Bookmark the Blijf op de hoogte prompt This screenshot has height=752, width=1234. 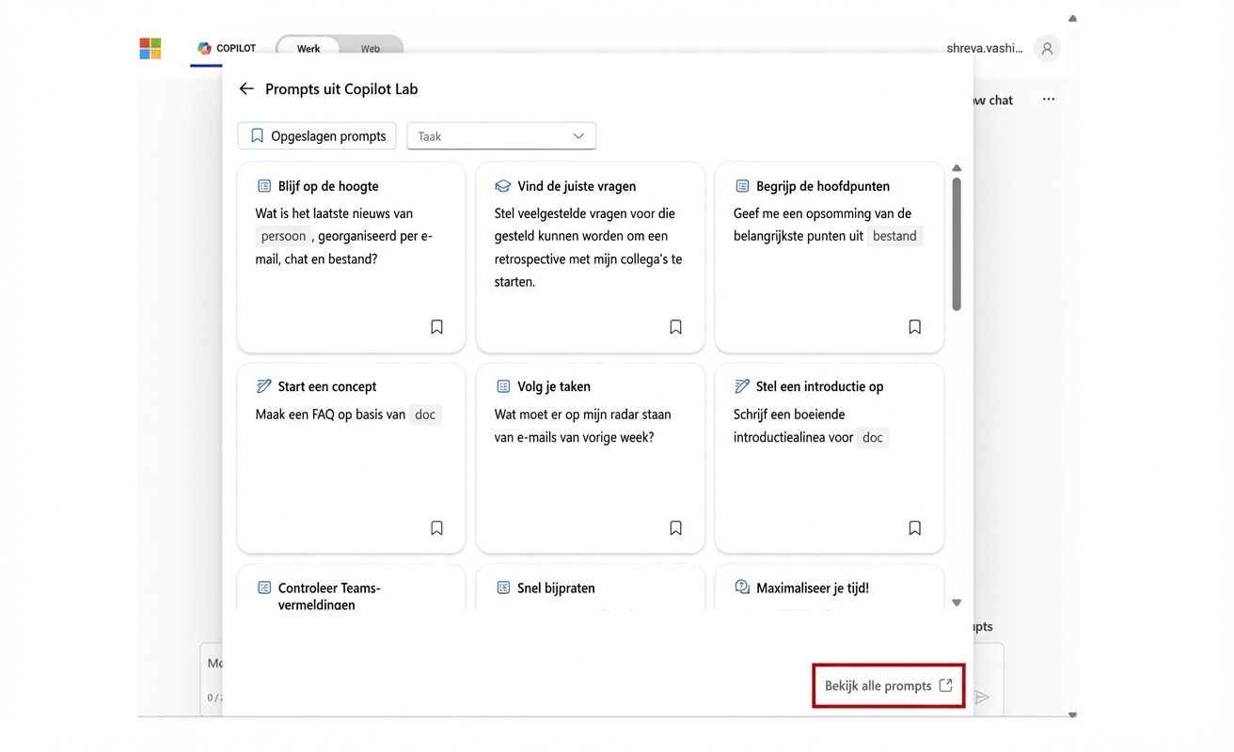[436, 326]
